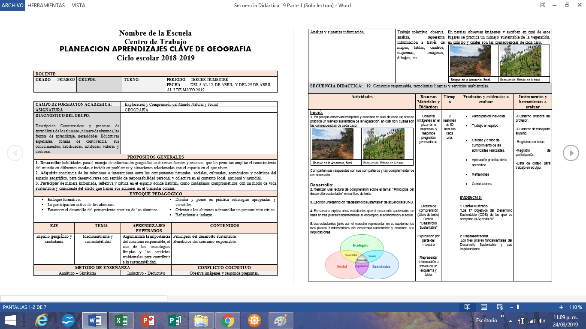The height and width of the screenshot is (329, 586).
Task: Toggle auto-hide reading toolbar icon
Action: pyautogui.click(x=542, y=5)
